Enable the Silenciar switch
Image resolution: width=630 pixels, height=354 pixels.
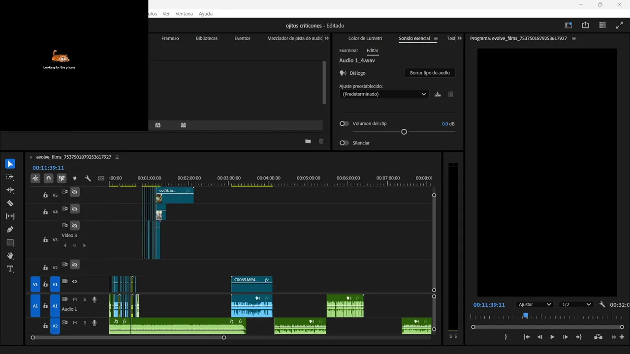coord(344,143)
